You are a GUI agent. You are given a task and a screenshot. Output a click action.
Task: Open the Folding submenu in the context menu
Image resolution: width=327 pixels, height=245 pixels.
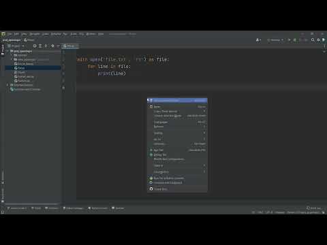point(177,133)
